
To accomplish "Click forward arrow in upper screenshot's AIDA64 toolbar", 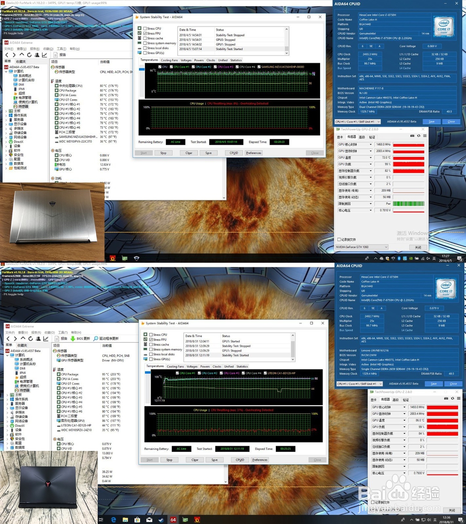I will point(14,55).
